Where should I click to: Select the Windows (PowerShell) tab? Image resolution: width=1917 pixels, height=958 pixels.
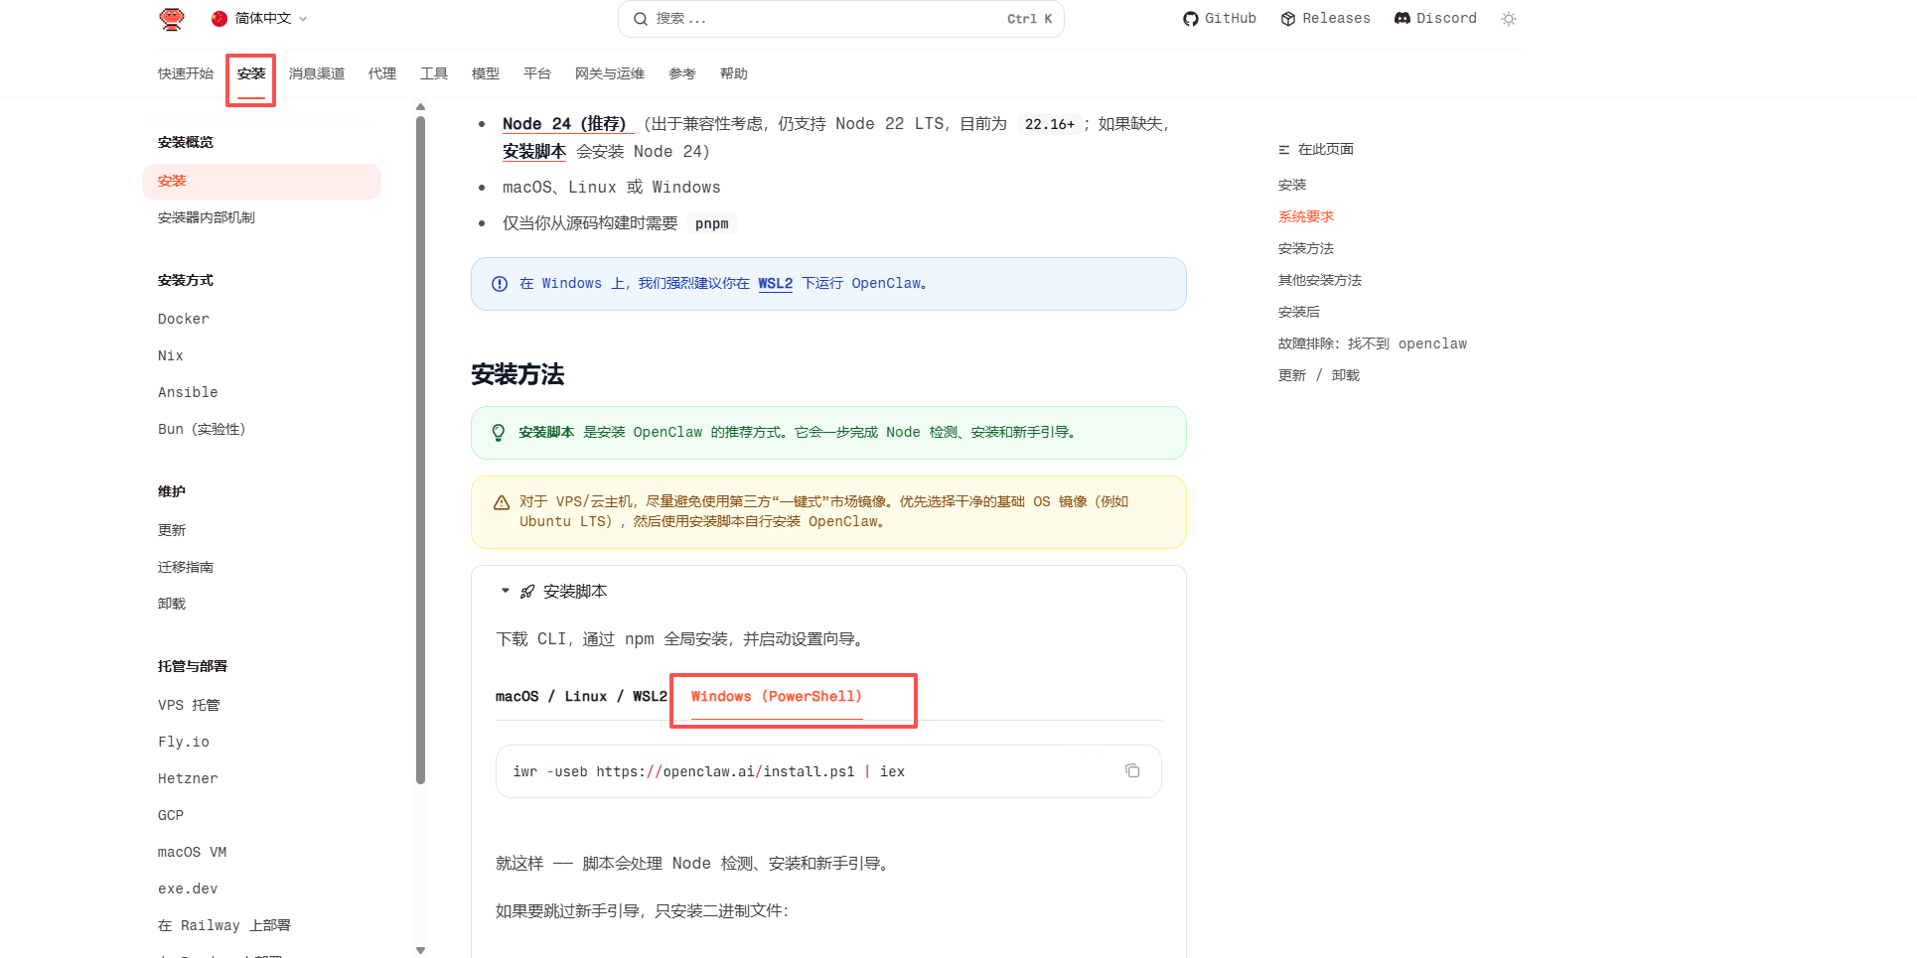(x=776, y=696)
